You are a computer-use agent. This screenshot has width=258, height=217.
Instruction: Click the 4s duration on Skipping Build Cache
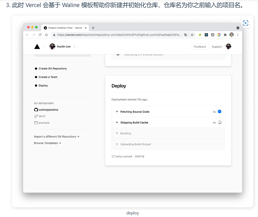click(x=214, y=122)
